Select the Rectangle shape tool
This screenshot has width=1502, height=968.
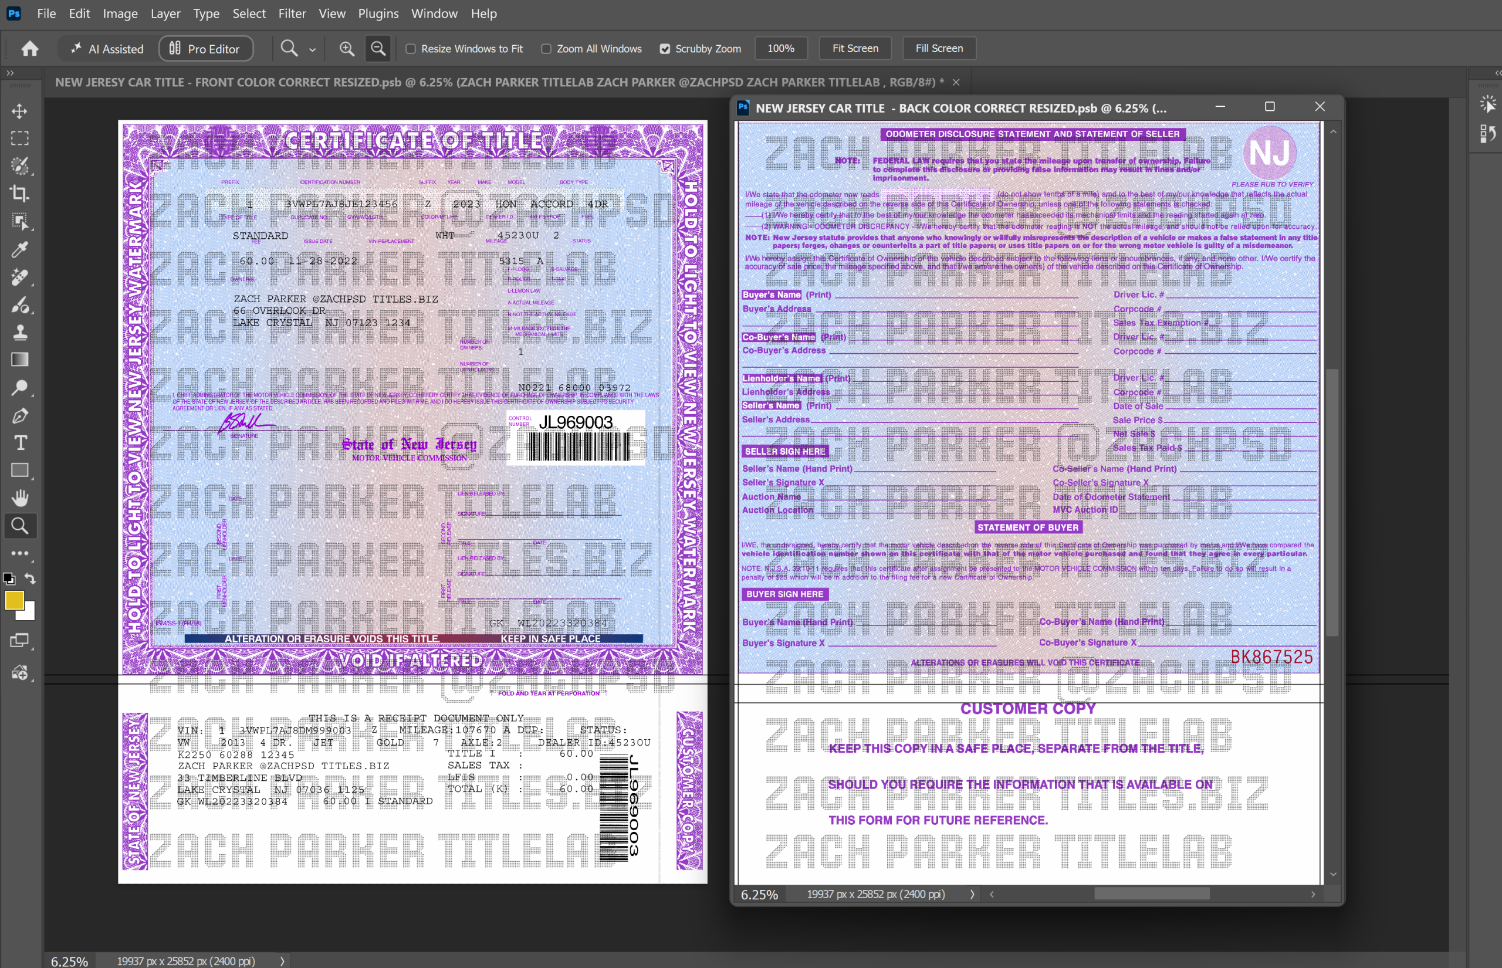[x=19, y=471]
